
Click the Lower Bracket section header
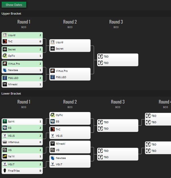11,94
